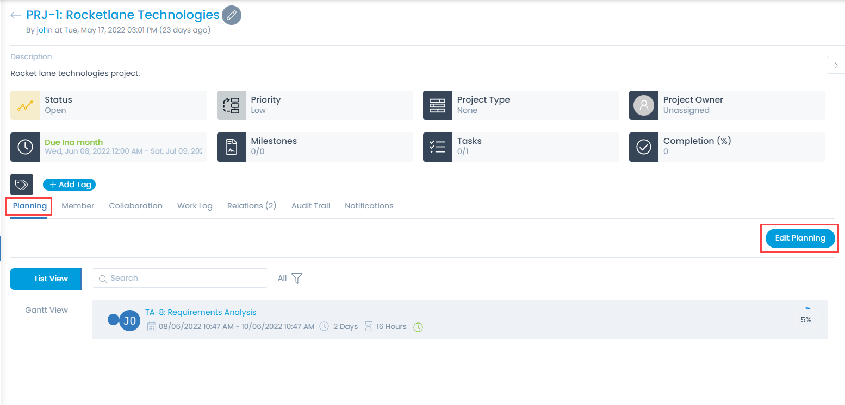This screenshot has width=845, height=405.
Task: Click the Project Owner avatar icon
Action: 644,105
